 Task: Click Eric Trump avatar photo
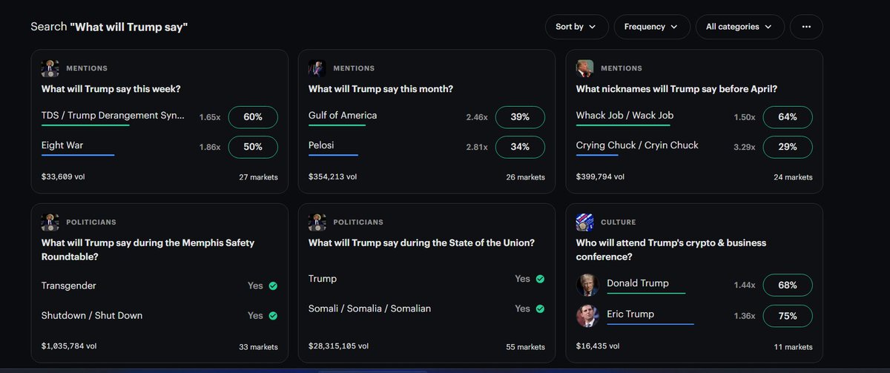pos(587,316)
